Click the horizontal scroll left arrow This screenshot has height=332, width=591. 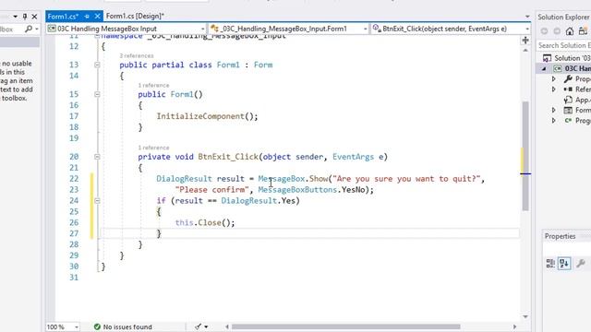coord(227,326)
